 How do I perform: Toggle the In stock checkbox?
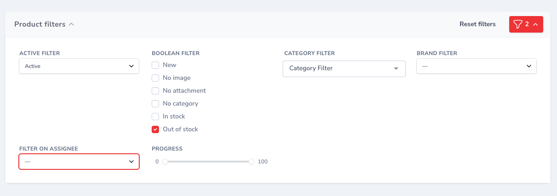155,117
